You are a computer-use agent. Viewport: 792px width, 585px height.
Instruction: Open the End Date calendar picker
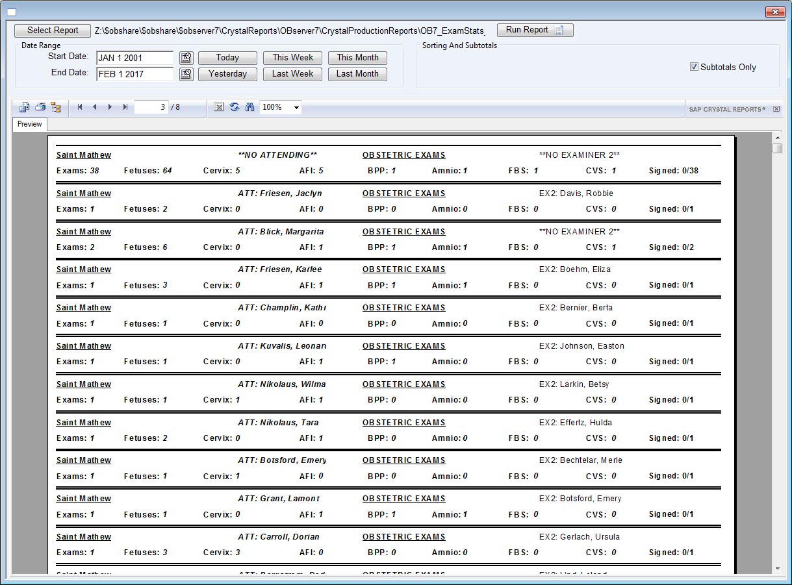pos(186,74)
